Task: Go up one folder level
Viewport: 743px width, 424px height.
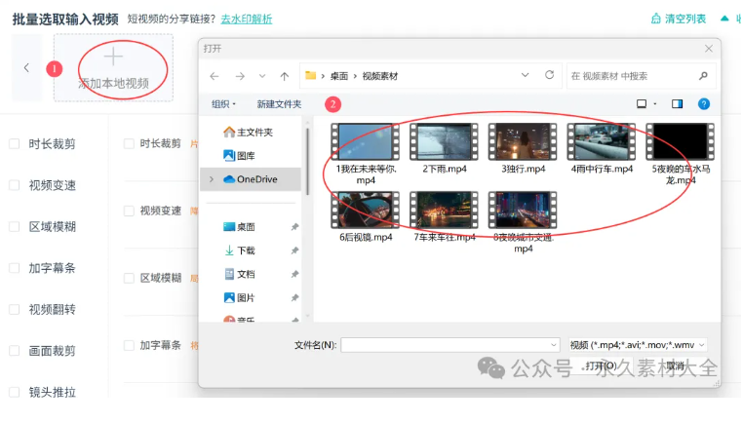Action: 285,76
